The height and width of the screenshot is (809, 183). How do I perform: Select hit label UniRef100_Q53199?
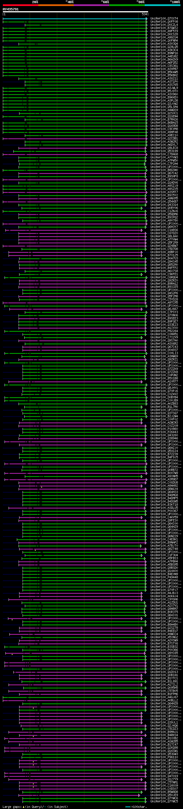tap(164, 151)
